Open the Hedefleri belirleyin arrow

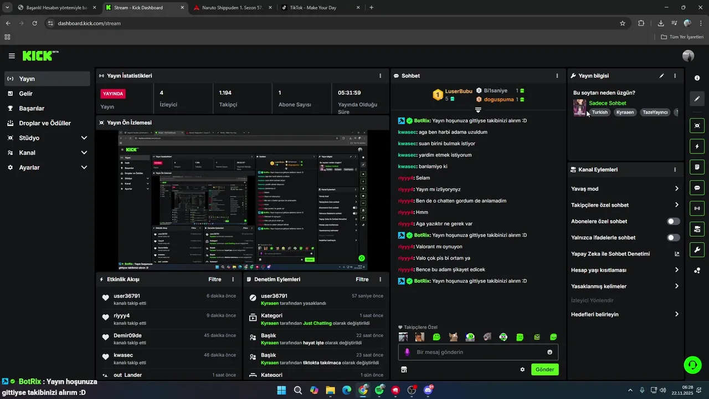pos(677,314)
